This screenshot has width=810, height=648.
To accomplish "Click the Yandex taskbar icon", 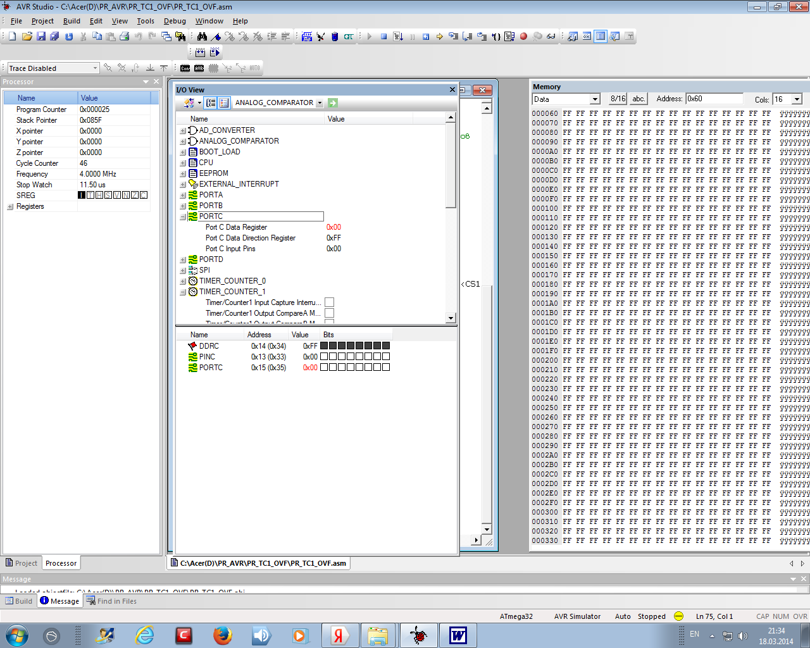I will pos(339,635).
